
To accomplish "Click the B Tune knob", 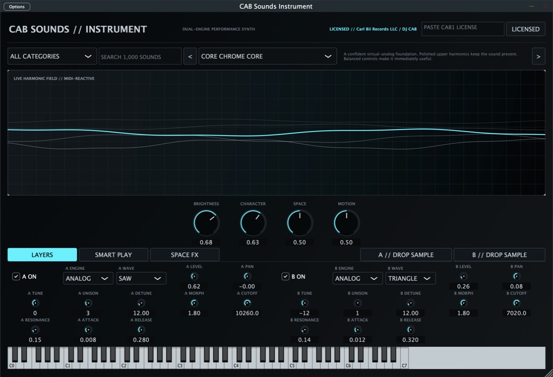I will [304, 303].
